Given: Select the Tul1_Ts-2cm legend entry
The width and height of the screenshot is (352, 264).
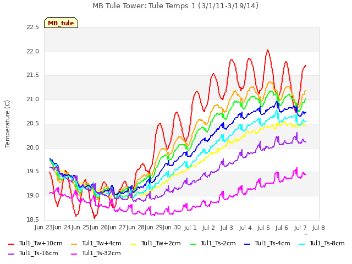Looking at the screenshot, I should tap(213, 243).
